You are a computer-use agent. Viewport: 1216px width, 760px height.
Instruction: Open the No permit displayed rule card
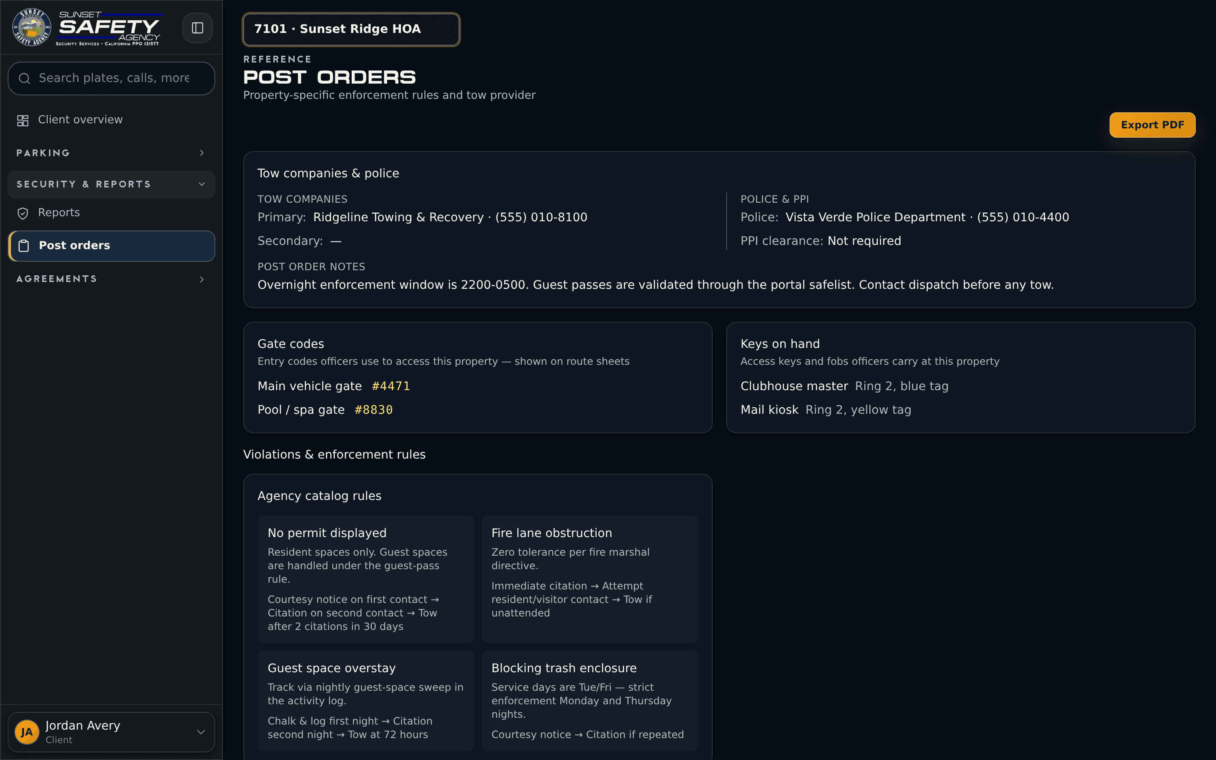pos(366,579)
